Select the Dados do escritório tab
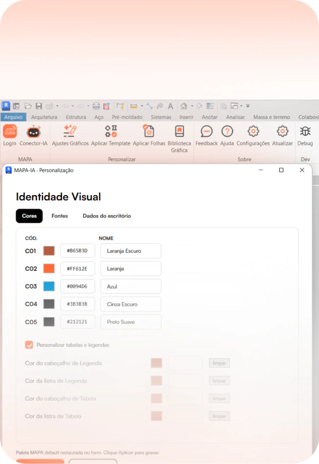Viewport: 319px width, 464px height. 107,216
